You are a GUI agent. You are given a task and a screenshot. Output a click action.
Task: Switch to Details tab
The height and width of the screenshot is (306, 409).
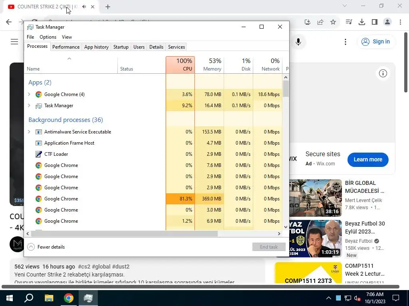(156, 47)
